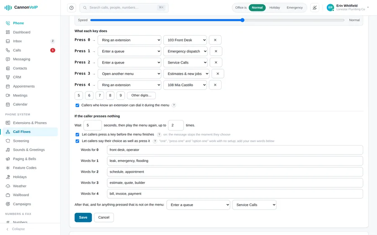Set office mode to Emergency
Image resolution: width=377 pixels, height=235 pixels.
(x=294, y=8)
